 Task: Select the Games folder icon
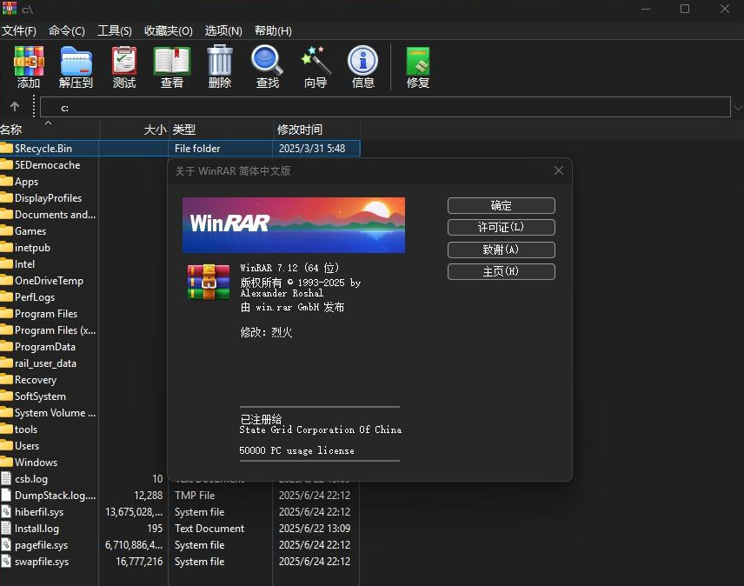point(7,231)
